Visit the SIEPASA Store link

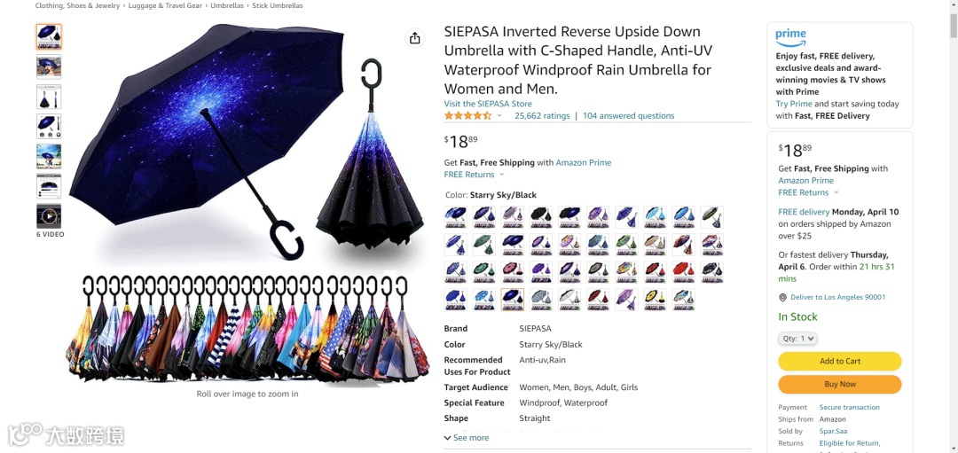488,104
